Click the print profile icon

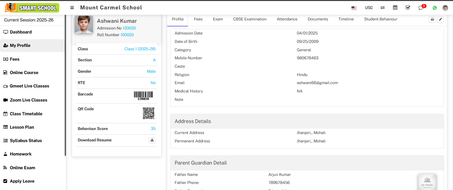[x=433, y=19]
